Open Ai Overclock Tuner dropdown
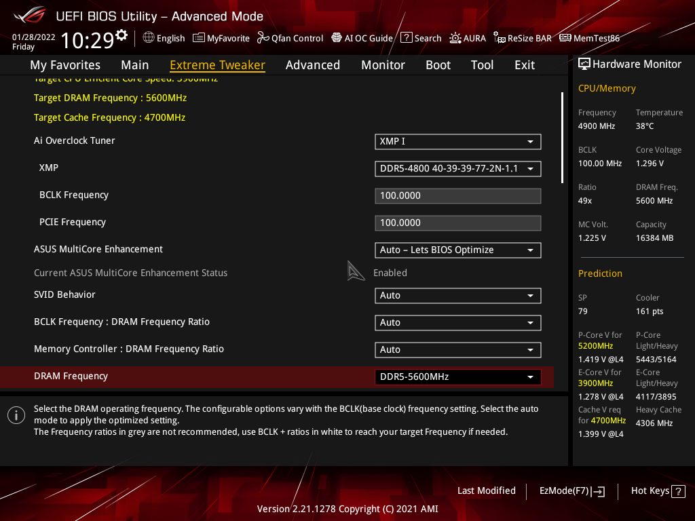This screenshot has width=695, height=521. click(x=458, y=141)
